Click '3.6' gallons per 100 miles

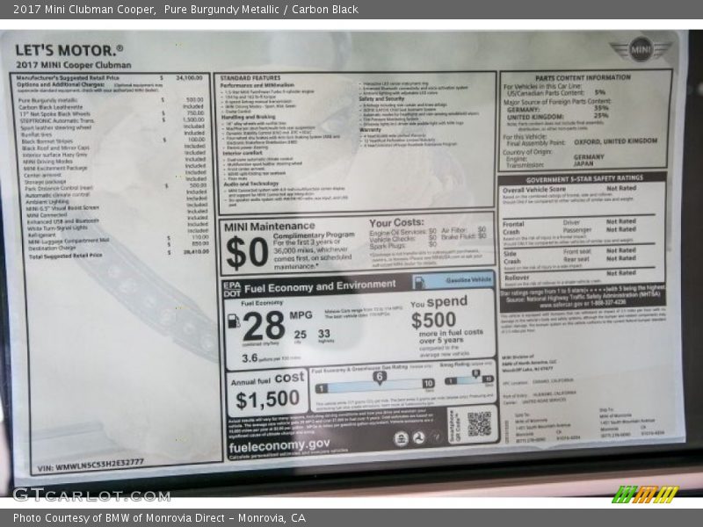(250, 358)
